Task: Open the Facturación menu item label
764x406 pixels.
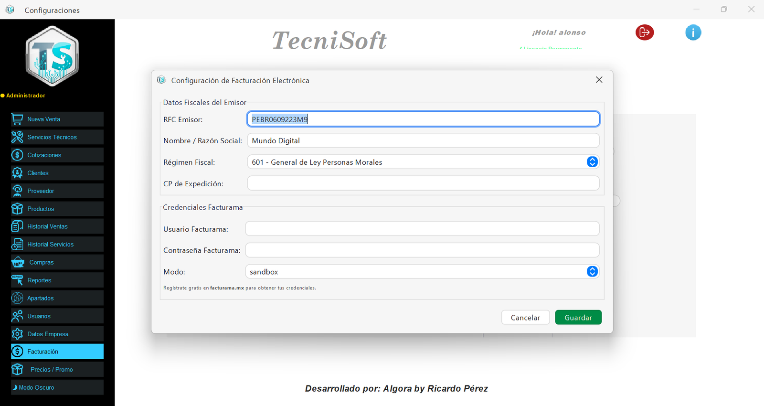Action: click(42, 352)
